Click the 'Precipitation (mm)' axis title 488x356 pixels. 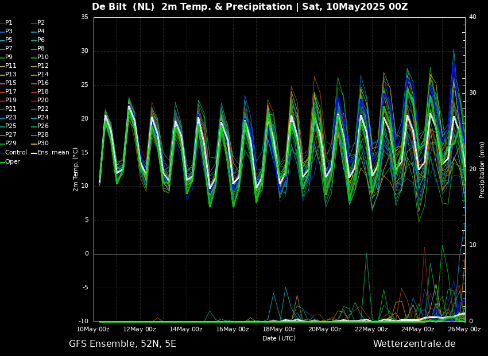click(482, 169)
